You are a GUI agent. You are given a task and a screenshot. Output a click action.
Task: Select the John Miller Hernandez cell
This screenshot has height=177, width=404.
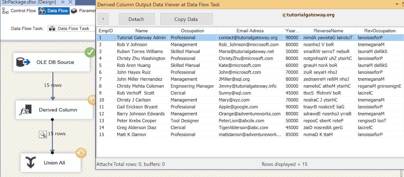(x=142, y=79)
